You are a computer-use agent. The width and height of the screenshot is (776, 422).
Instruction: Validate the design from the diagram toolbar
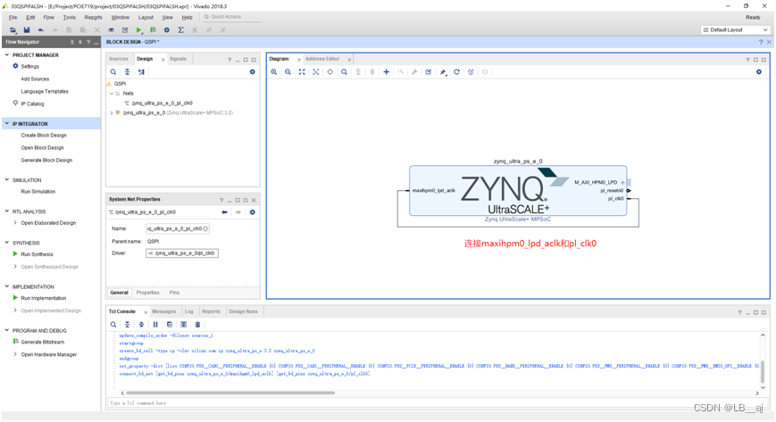[429, 71]
